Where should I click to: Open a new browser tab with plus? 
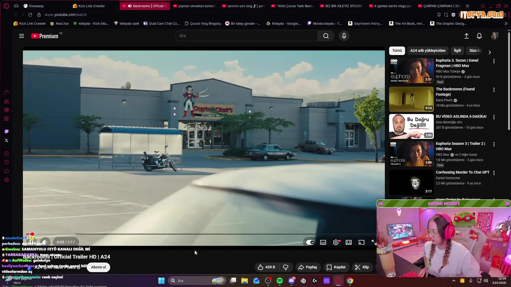[467, 6]
